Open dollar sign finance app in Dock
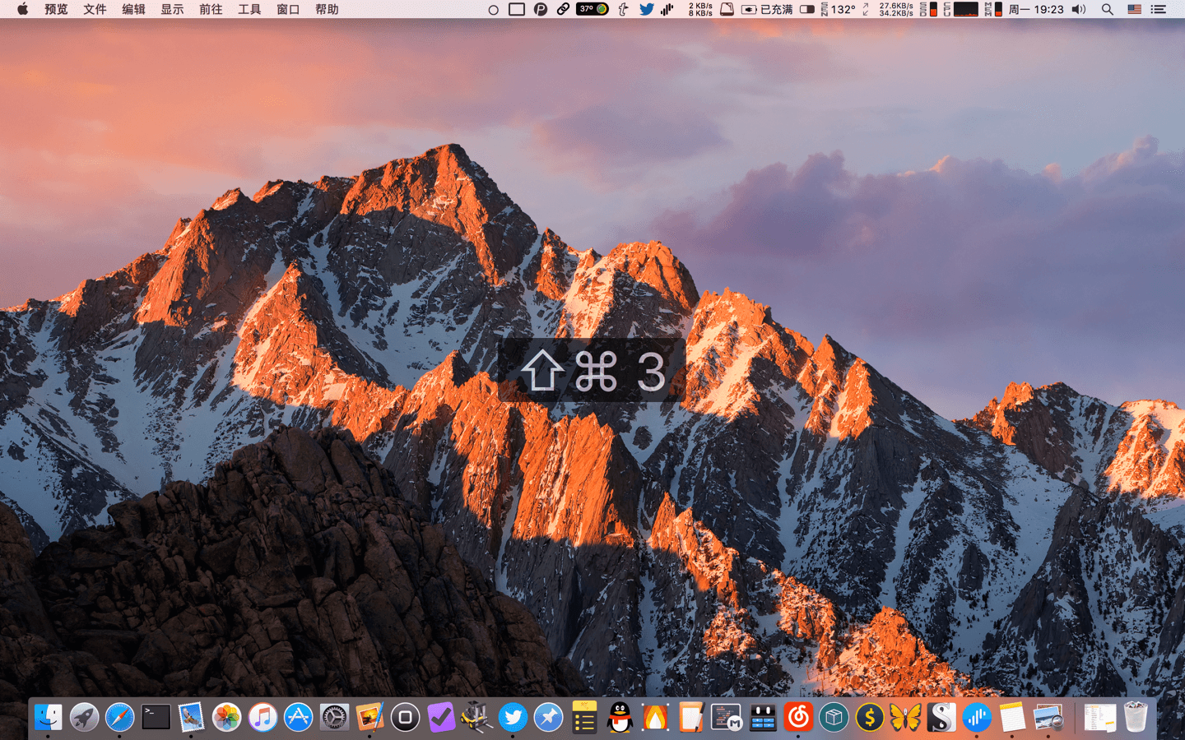Viewport: 1185px width, 740px height. pos(870,717)
